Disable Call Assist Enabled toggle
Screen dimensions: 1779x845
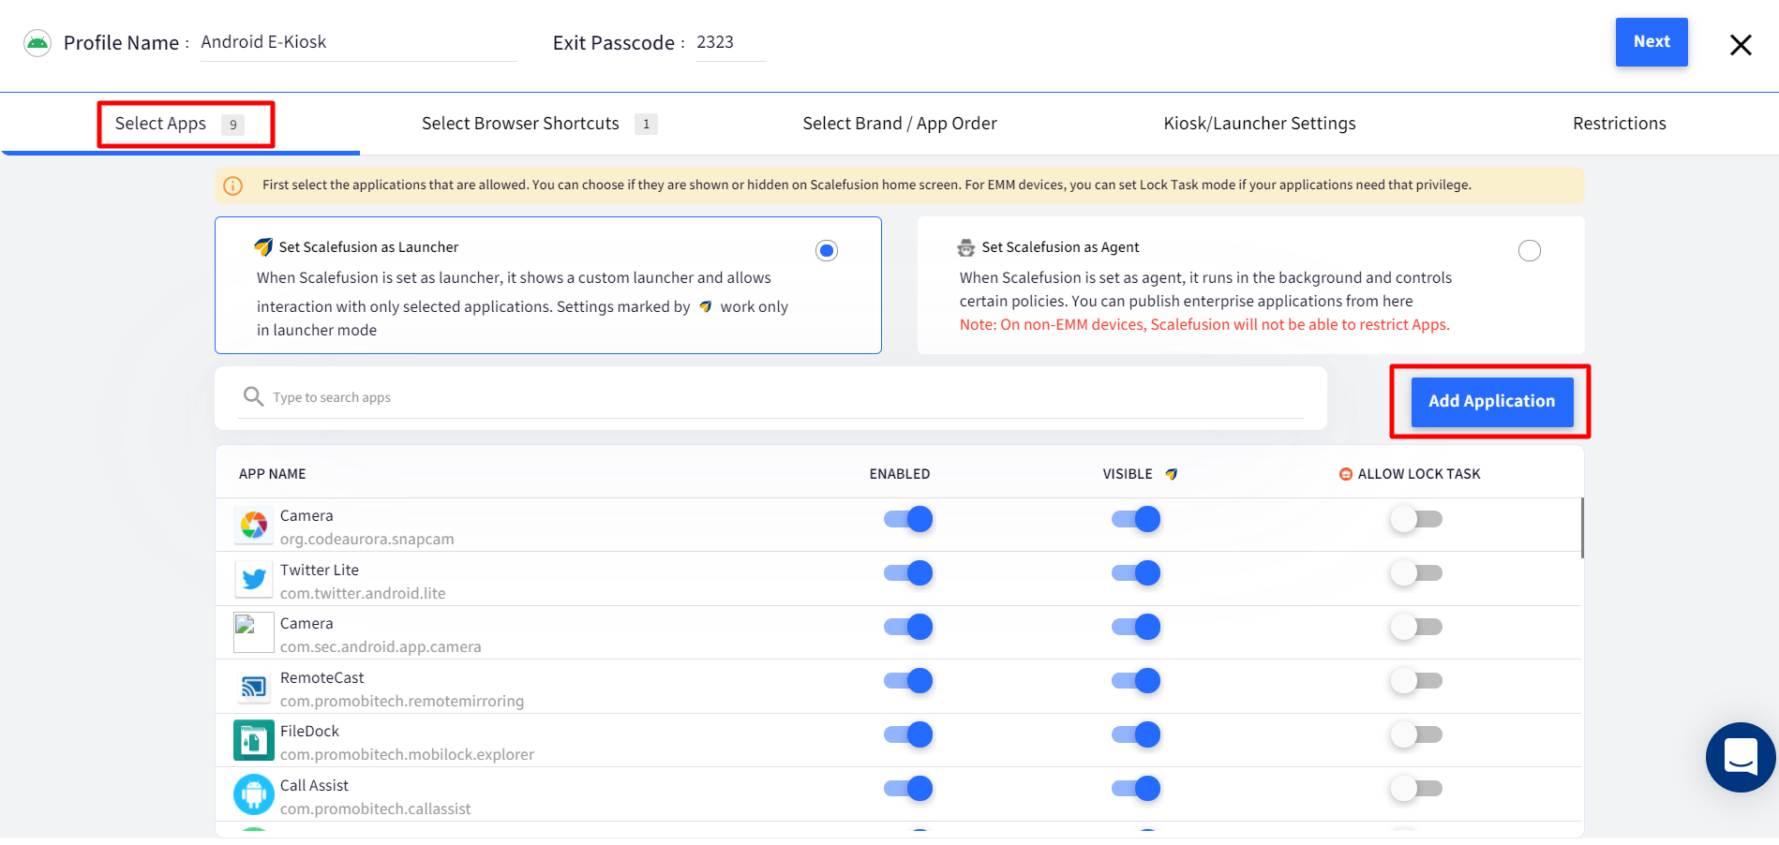[x=908, y=789]
